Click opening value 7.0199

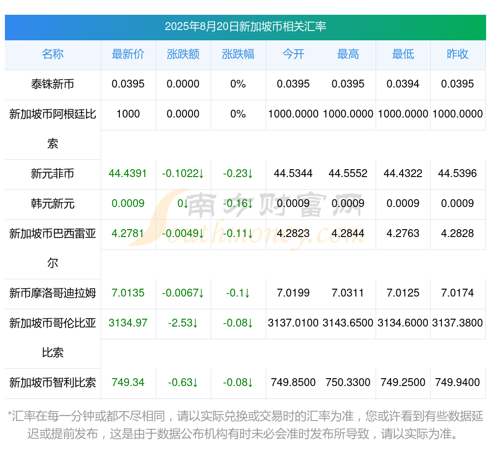click(293, 293)
